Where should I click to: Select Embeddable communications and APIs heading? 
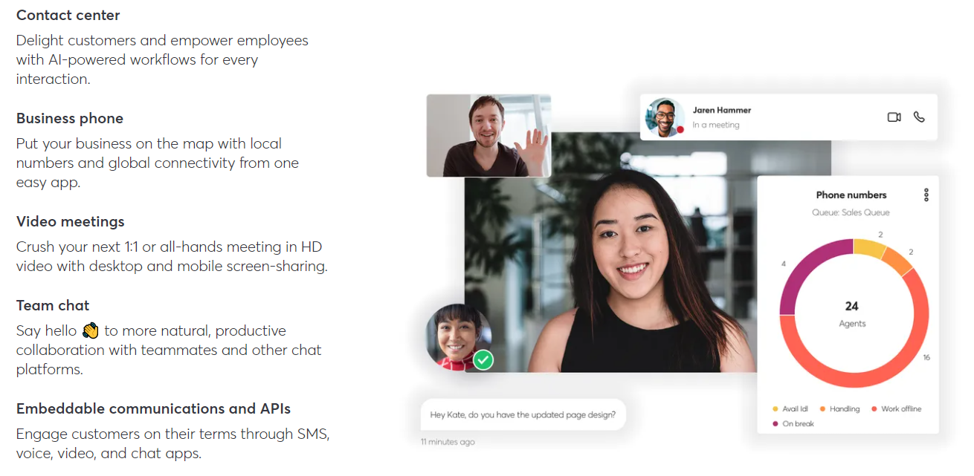click(153, 408)
